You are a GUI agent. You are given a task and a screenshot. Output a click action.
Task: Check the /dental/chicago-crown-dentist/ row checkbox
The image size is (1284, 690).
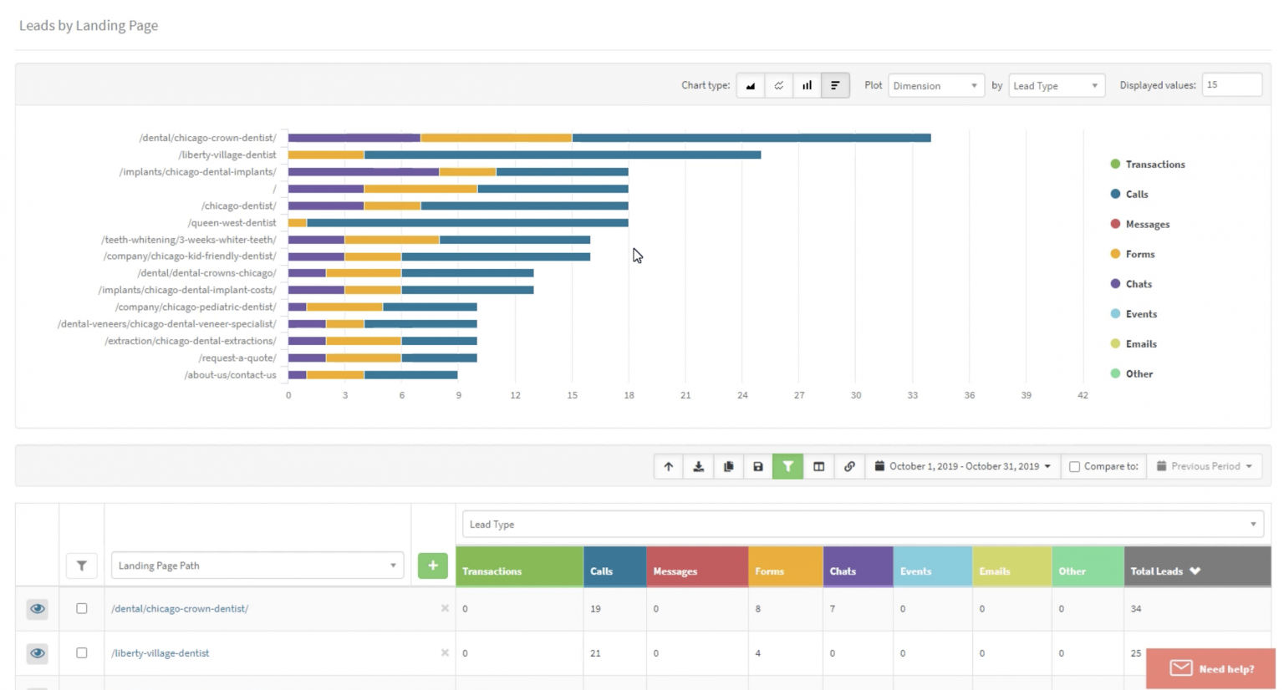[x=81, y=608]
